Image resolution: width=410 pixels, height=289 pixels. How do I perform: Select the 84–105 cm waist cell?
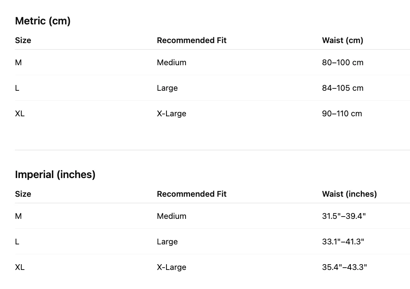[x=342, y=88]
